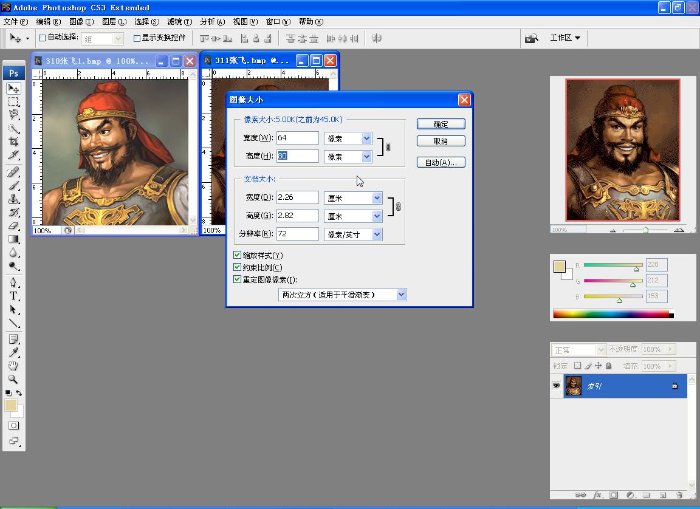Image resolution: width=700 pixels, height=509 pixels.
Task: Click the pixel height input field
Action: click(297, 156)
